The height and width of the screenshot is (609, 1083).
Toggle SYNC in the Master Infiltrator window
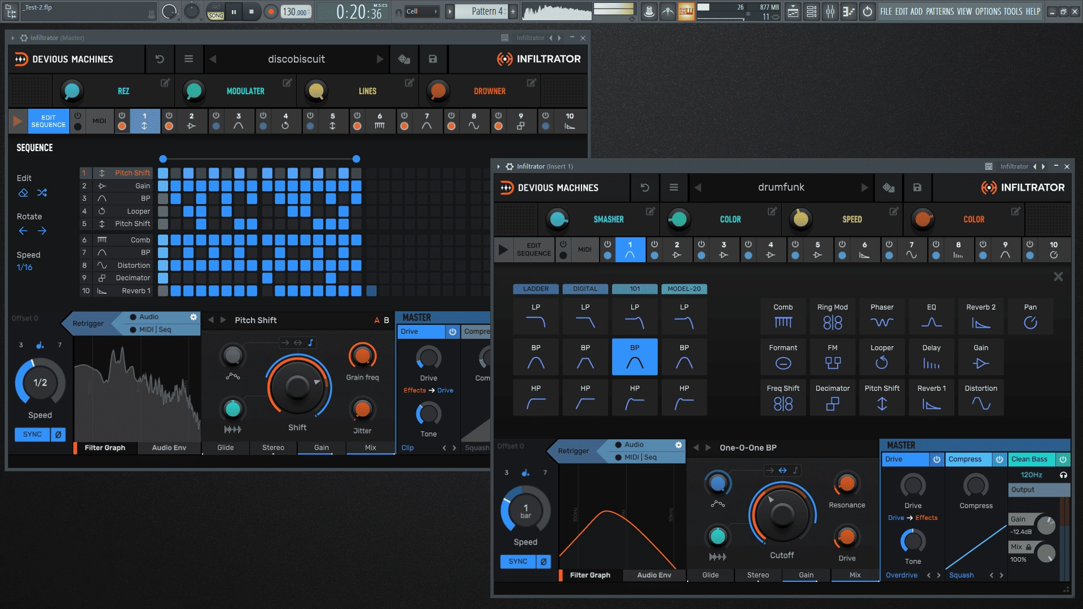click(x=32, y=434)
